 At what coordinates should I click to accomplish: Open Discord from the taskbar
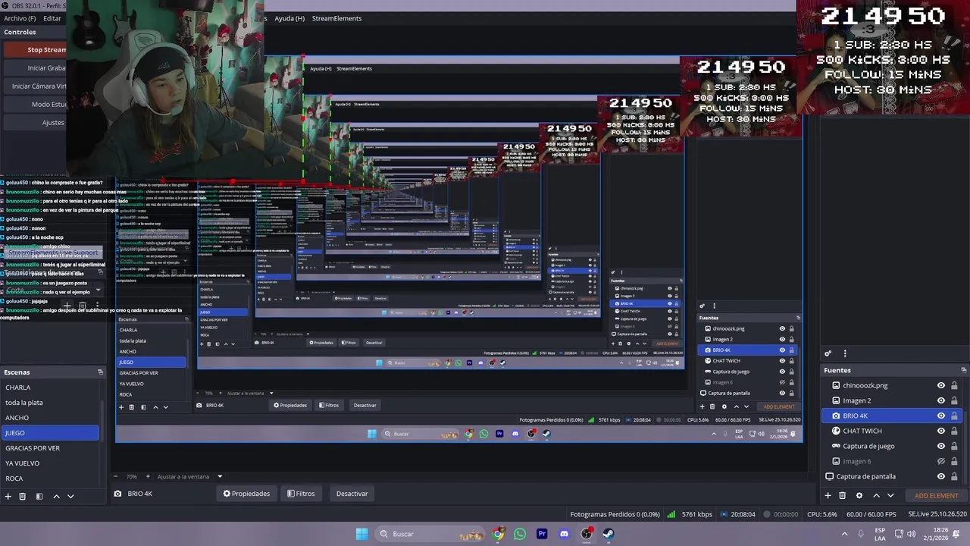point(564,534)
